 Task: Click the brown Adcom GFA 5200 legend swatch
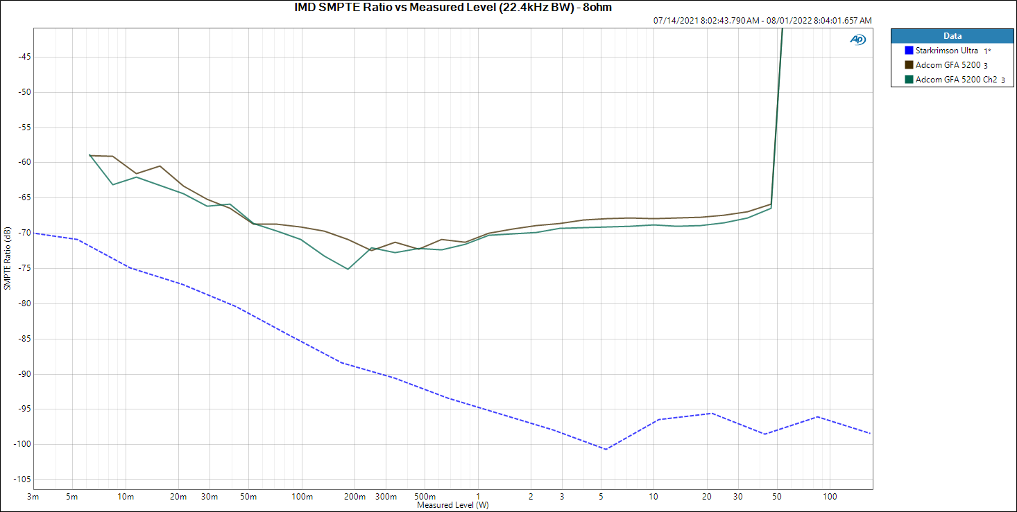tap(909, 65)
